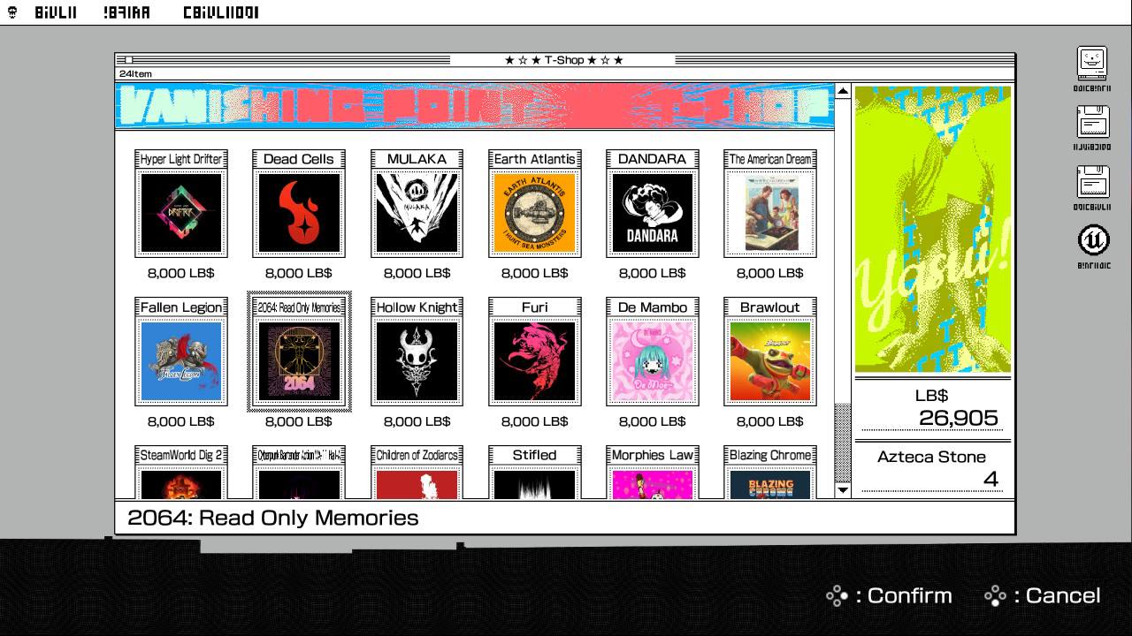Click the Unreal Engine logo desktop icon
Viewport: 1132px width, 636px height.
pyautogui.click(x=1093, y=240)
